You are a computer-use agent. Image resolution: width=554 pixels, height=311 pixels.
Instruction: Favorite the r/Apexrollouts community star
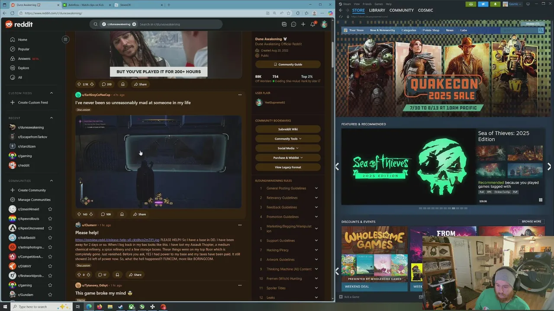point(50,219)
